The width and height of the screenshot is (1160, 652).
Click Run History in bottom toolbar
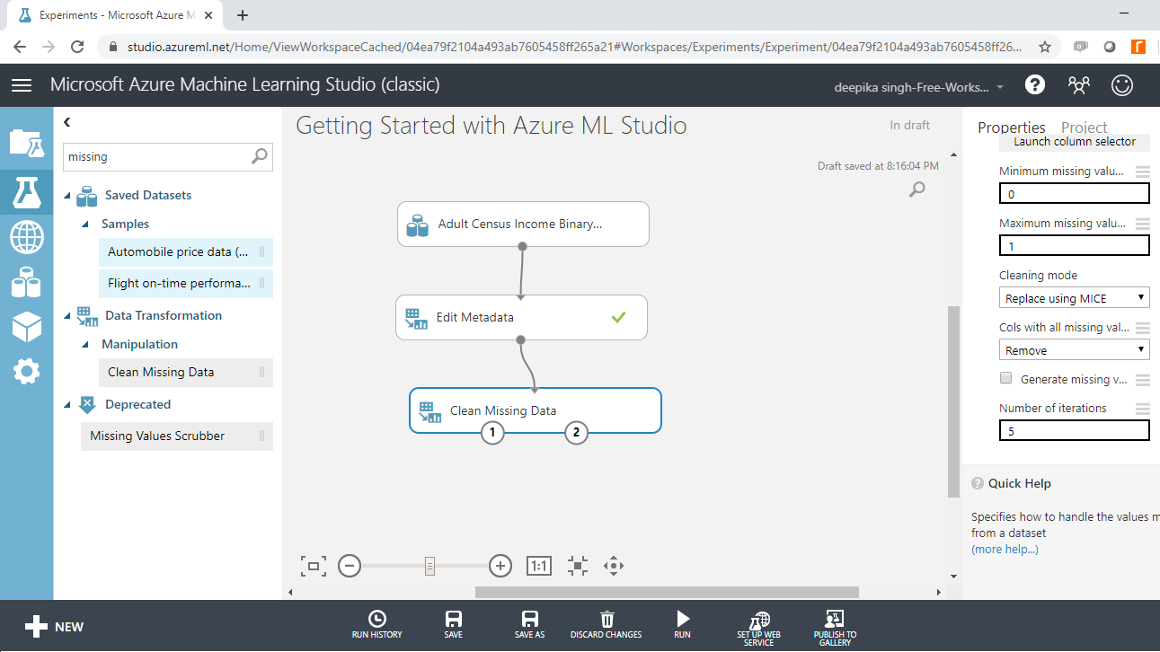pos(377,624)
